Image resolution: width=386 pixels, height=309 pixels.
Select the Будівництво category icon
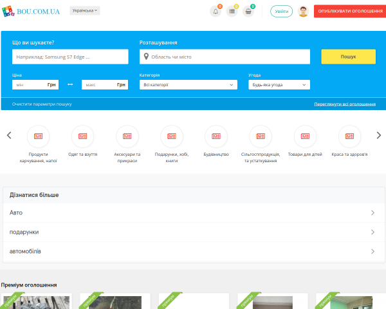[216, 136]
